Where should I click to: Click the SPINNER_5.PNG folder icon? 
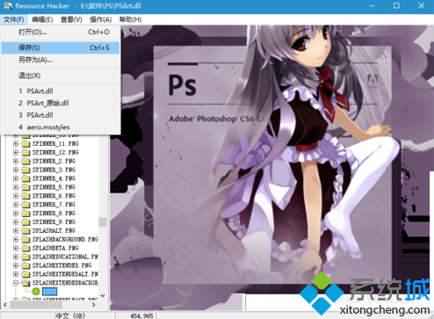coord(26,187)
